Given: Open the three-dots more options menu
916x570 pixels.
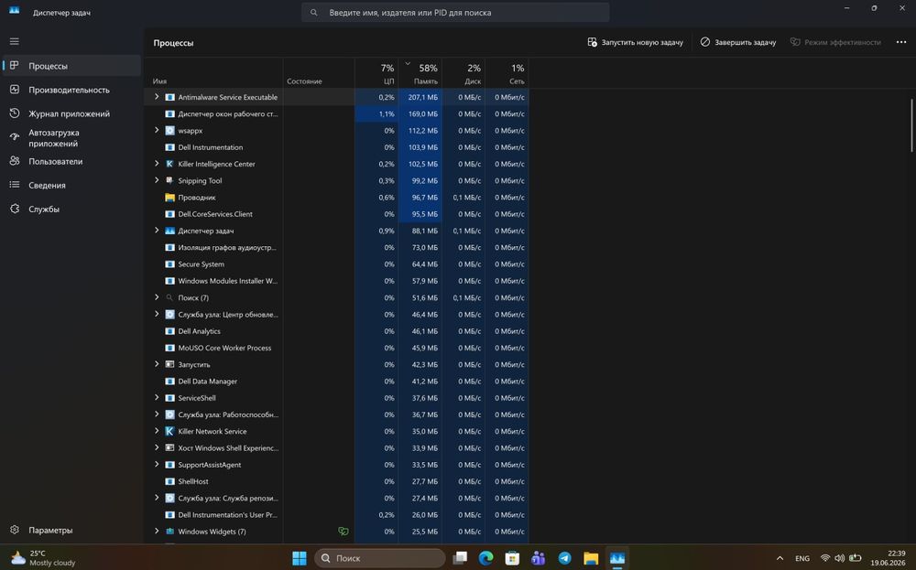Looking at the screenshot, I should pos(901,42).
